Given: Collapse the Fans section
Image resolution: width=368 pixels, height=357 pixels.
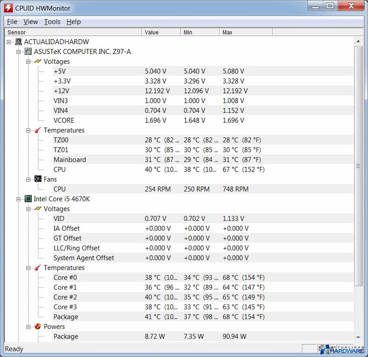Looking at the screenshot, I should pyautogui.click(x=28, y=179).
